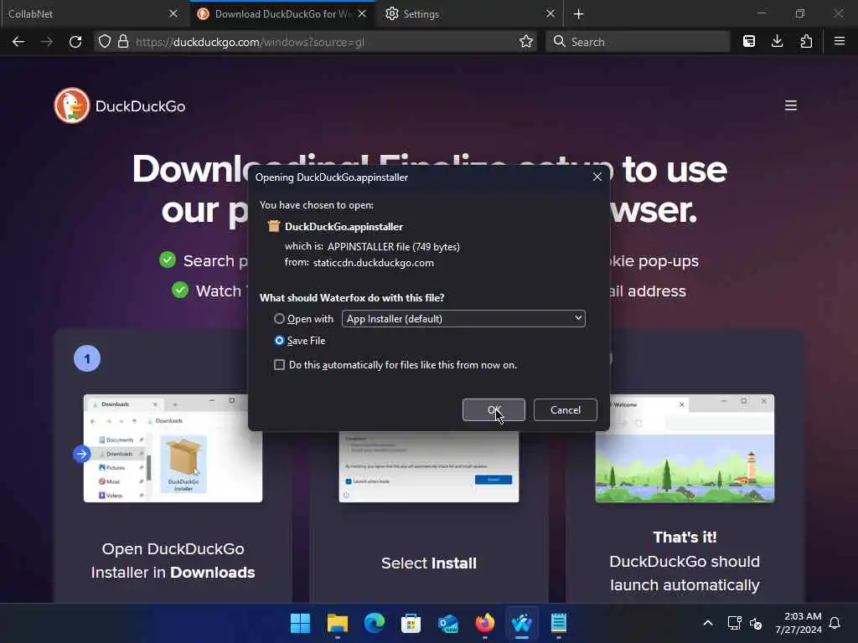Click the DuckDuckGo.appinstaller file name

pyautogui.click(x=344, y=226)
